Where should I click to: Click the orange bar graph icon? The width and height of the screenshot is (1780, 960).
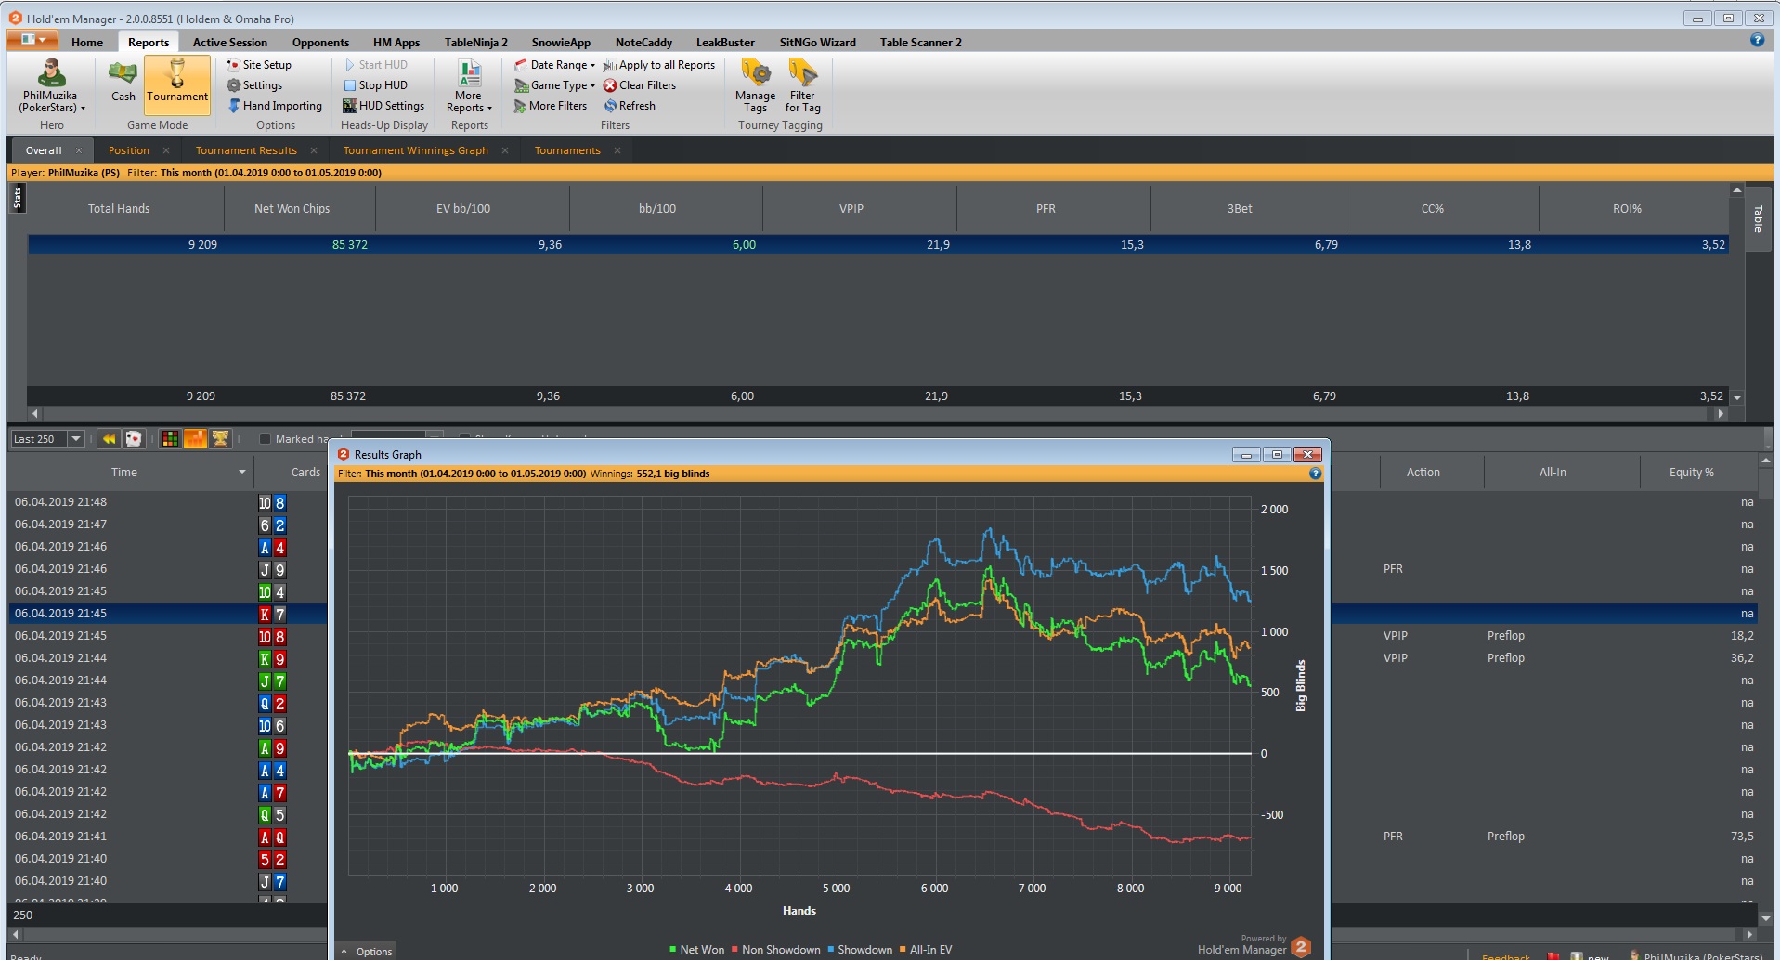coord(195,439)
